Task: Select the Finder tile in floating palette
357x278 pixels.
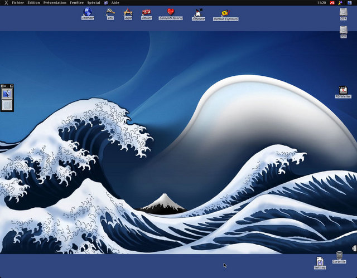Action: click(7, 94)
